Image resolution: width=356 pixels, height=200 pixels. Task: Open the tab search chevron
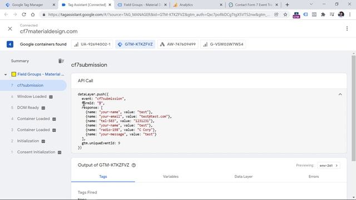(x=311, y=4)
